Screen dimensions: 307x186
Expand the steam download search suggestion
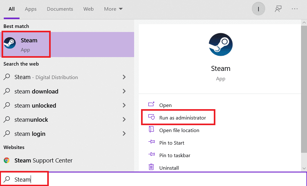tap(124, 91)
